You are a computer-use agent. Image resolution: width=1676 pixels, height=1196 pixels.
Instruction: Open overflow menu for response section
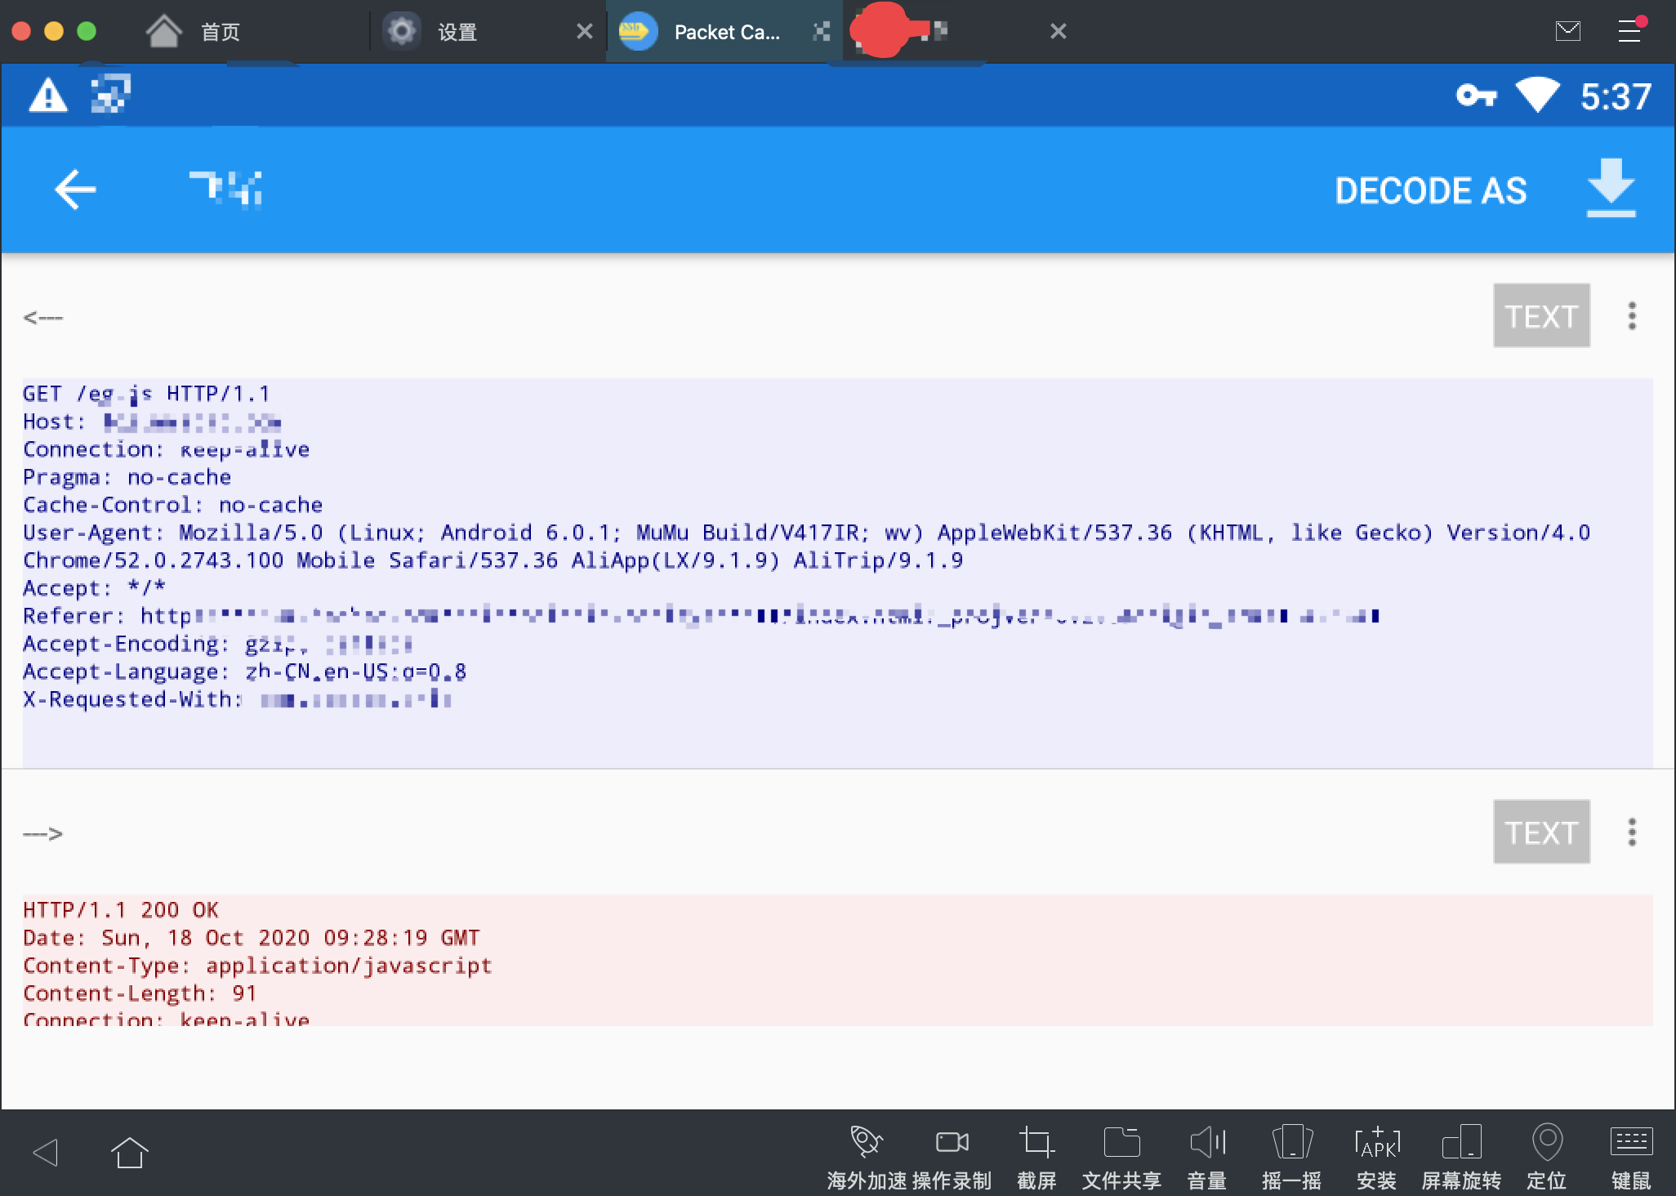(x=1632, y=832)
